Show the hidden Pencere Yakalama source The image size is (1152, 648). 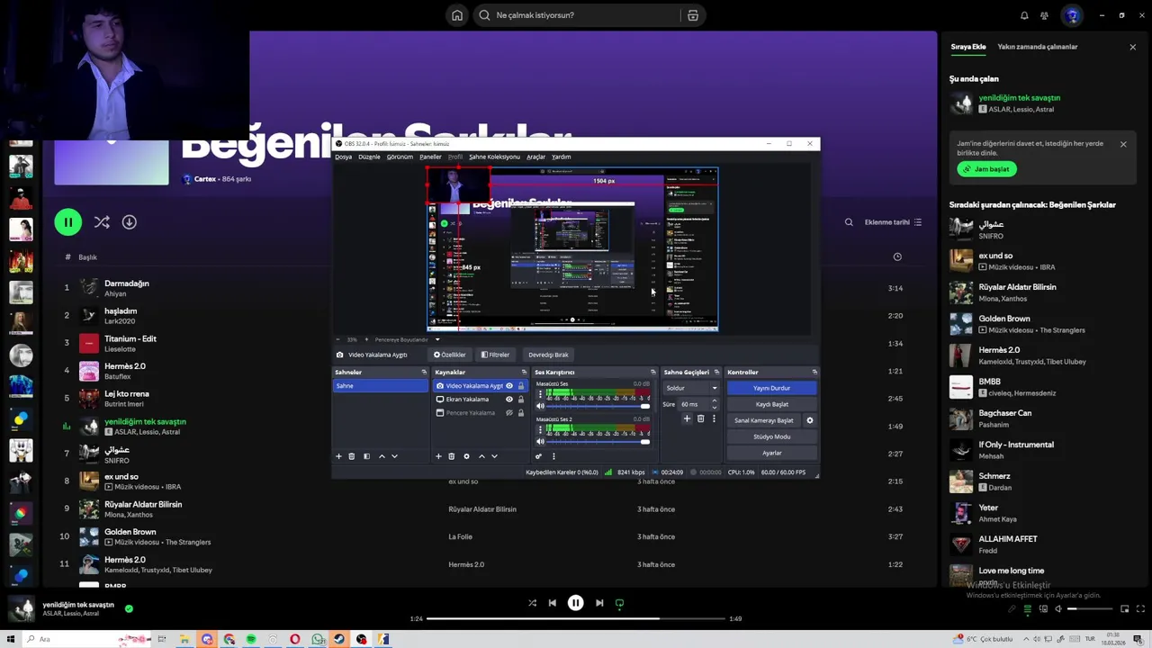click(509, 413)
